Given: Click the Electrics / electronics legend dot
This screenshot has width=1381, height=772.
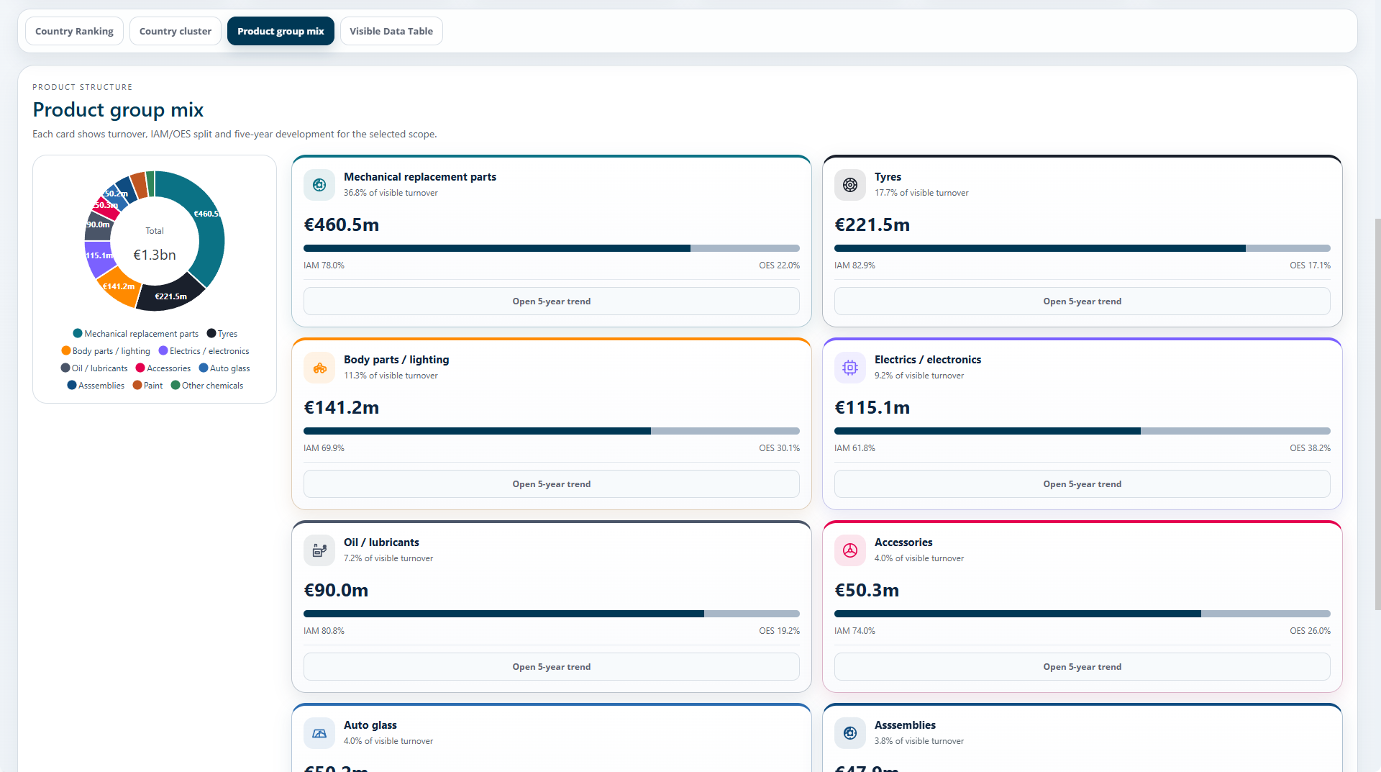Looking at the screenshot, I should [x=163, y=350].
